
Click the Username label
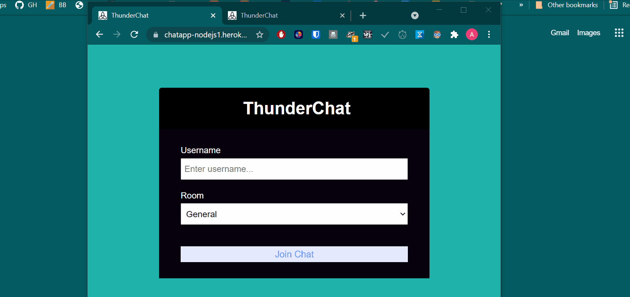click(201, 150)
